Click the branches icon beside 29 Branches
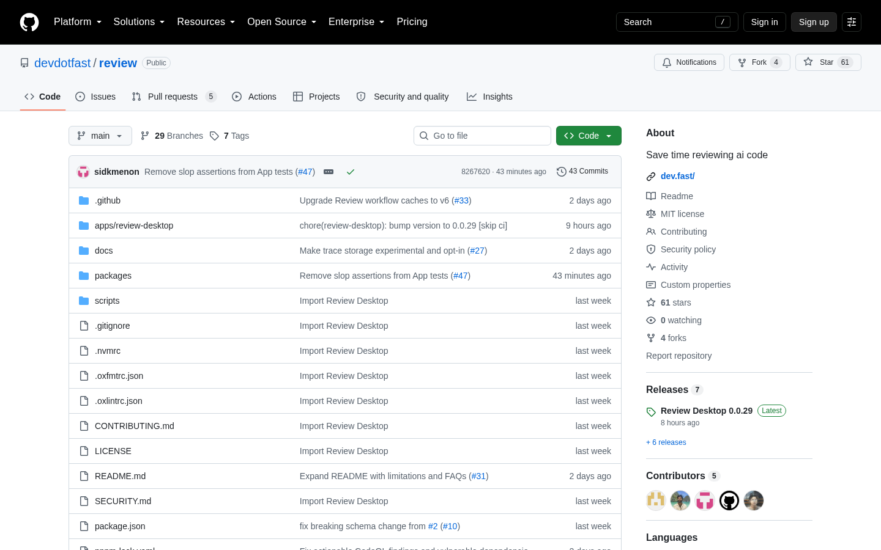This screenshot has width=881, height=550. [x=145, y=136]
